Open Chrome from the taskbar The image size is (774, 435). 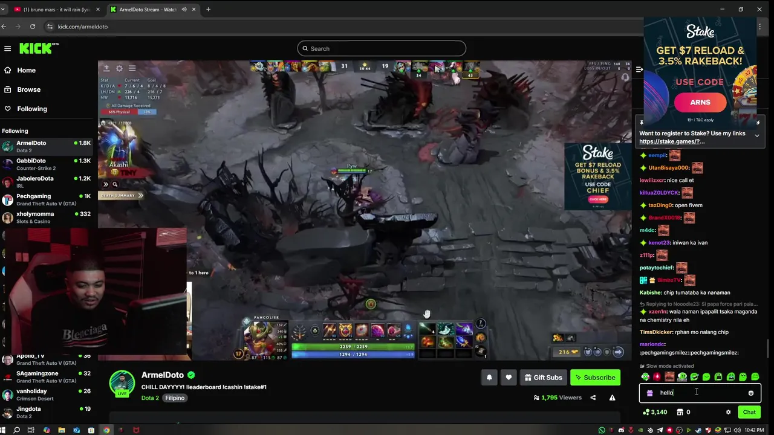click(106, 430)
